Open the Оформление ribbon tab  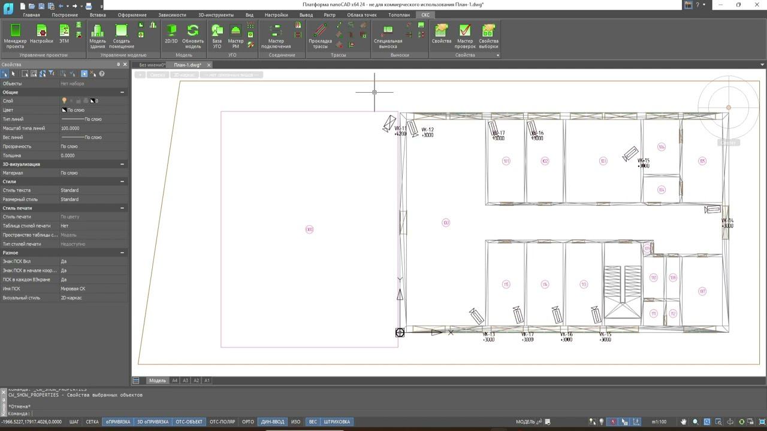[x=132, y=15]
